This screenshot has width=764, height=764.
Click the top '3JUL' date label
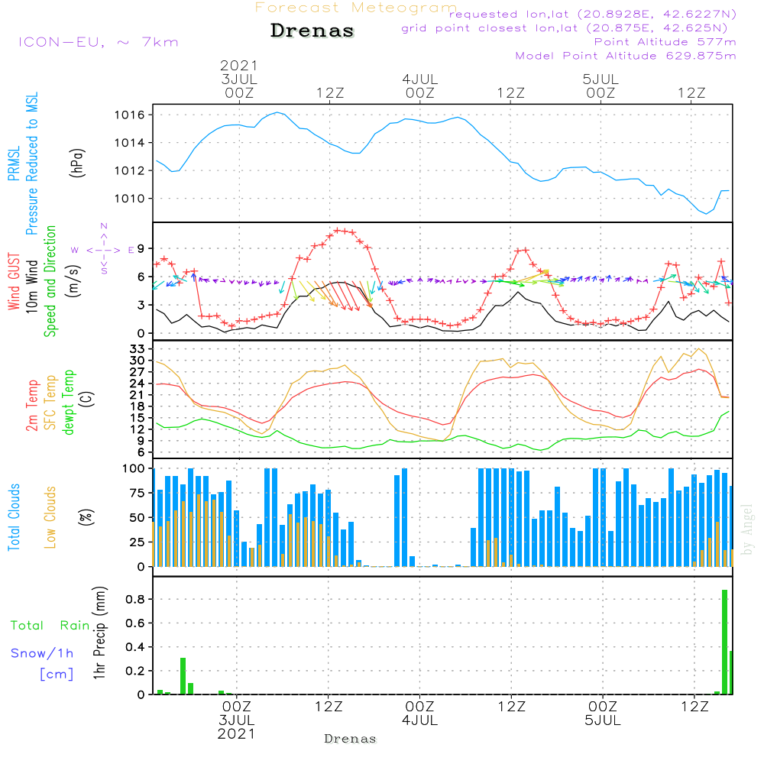click(238, 79)
